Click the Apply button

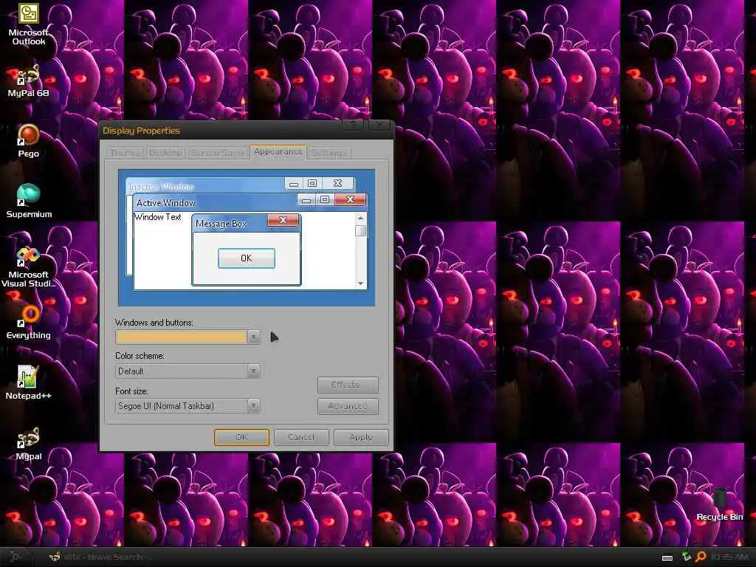tap(360, 437)
